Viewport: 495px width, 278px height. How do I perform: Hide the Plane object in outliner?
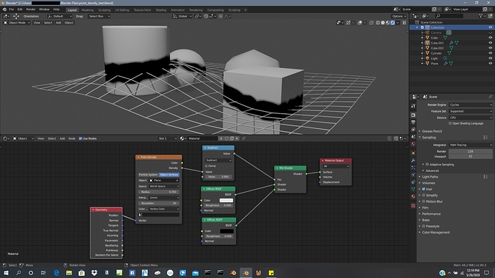coord(490,63)
